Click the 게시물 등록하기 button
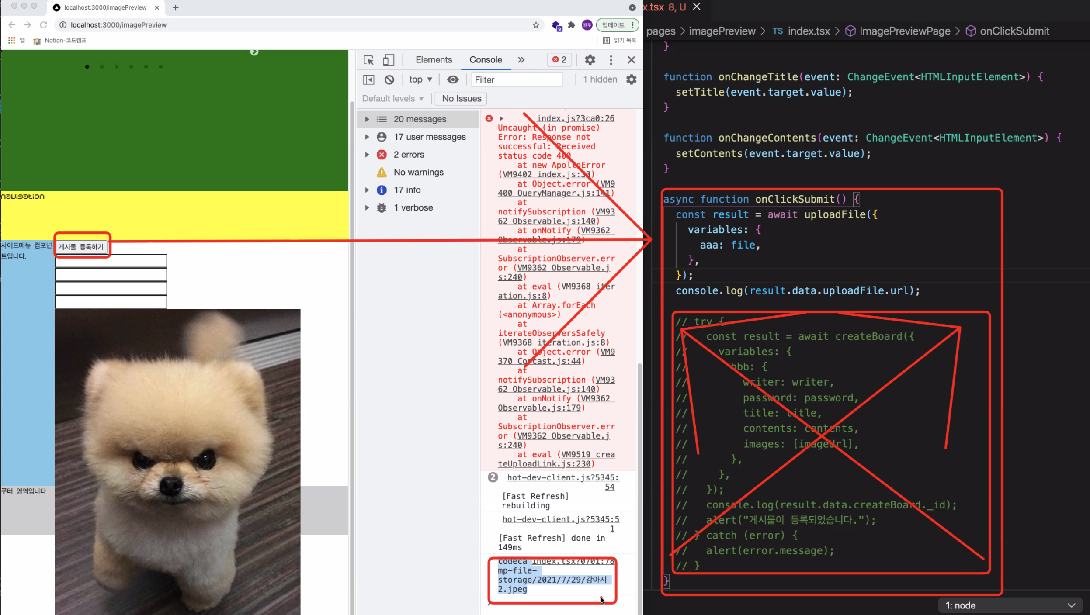 (81, 247)
